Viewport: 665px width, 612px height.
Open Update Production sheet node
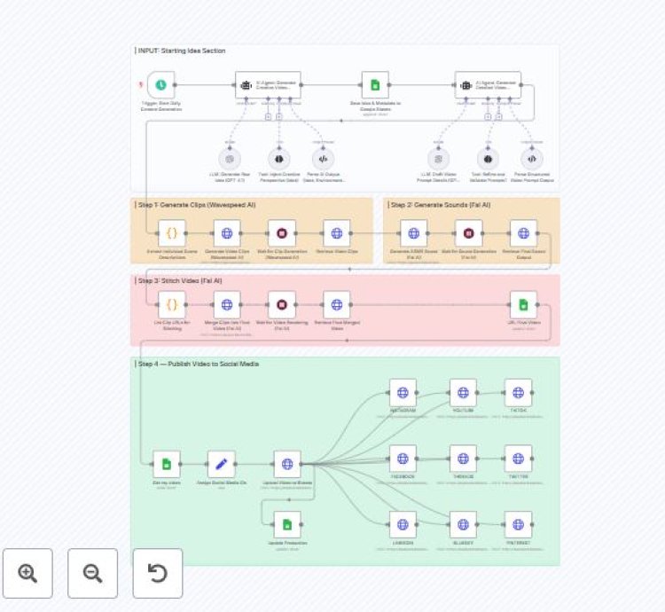pos(286,524)
